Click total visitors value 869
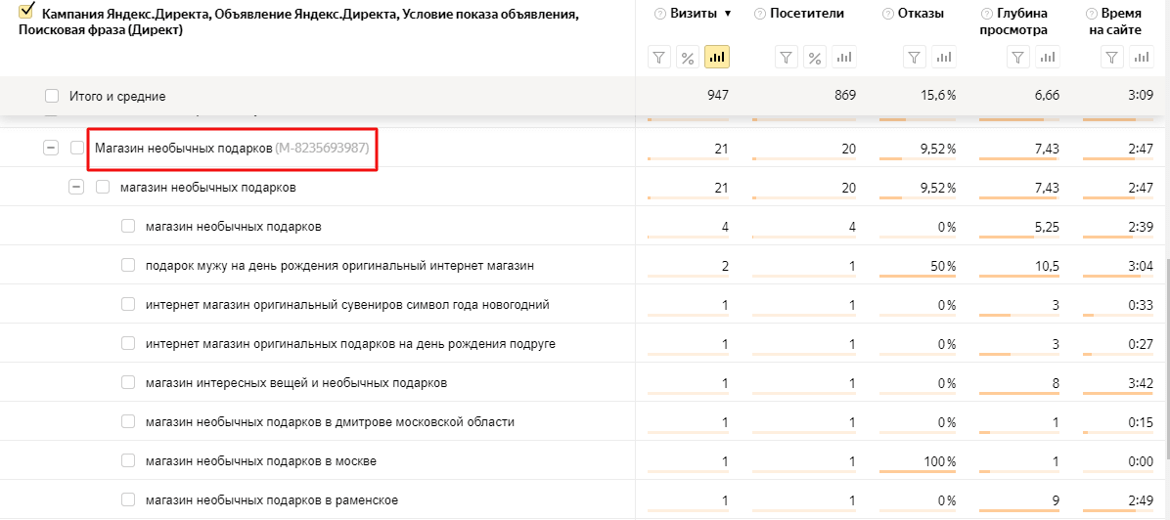 pos(845,96)
